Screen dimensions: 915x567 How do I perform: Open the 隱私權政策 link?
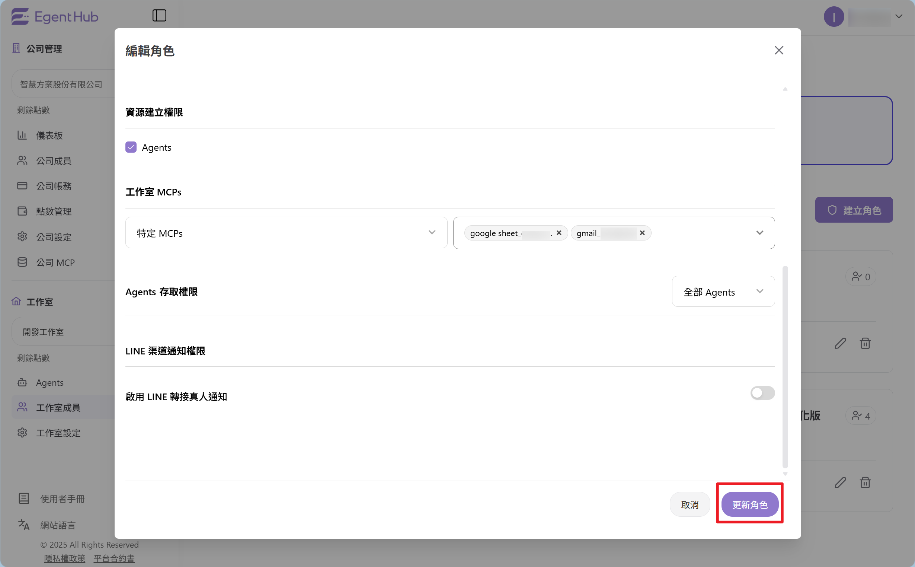pyautogui.click(x=64, y=558)
